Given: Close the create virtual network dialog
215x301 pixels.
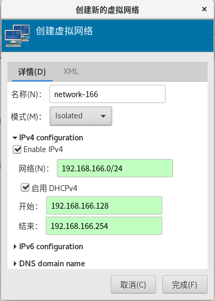Looking at the screenshot, I should pyautogui.click(x=204, y=9).
